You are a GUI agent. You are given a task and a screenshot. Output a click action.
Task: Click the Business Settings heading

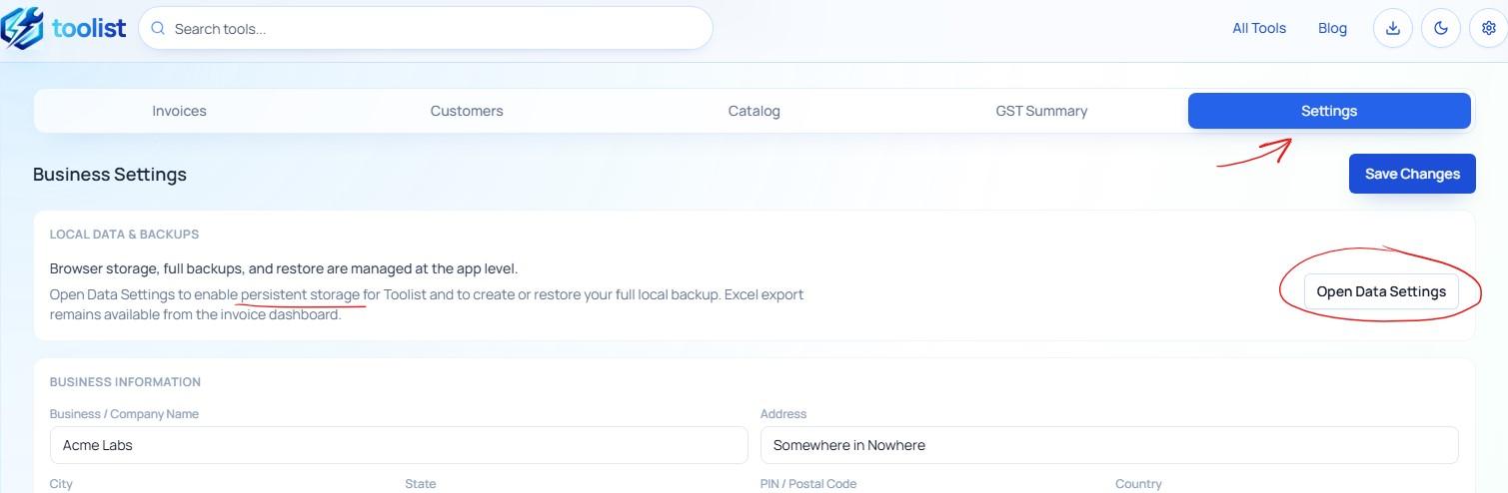(x=110, y=174)
